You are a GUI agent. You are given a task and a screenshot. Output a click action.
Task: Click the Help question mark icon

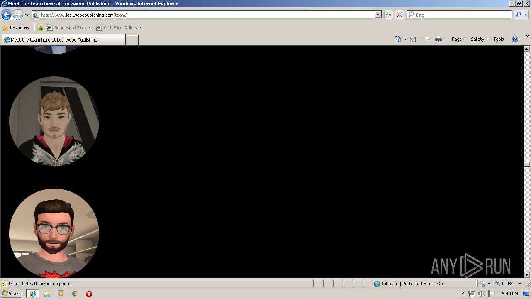514,39
